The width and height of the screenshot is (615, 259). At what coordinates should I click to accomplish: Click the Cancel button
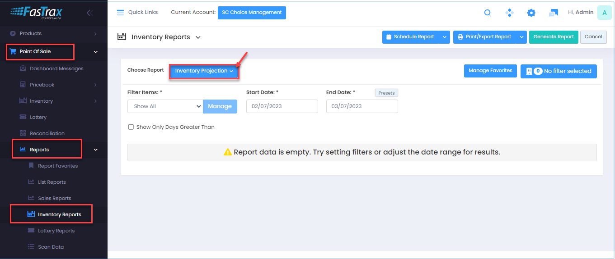593,37
